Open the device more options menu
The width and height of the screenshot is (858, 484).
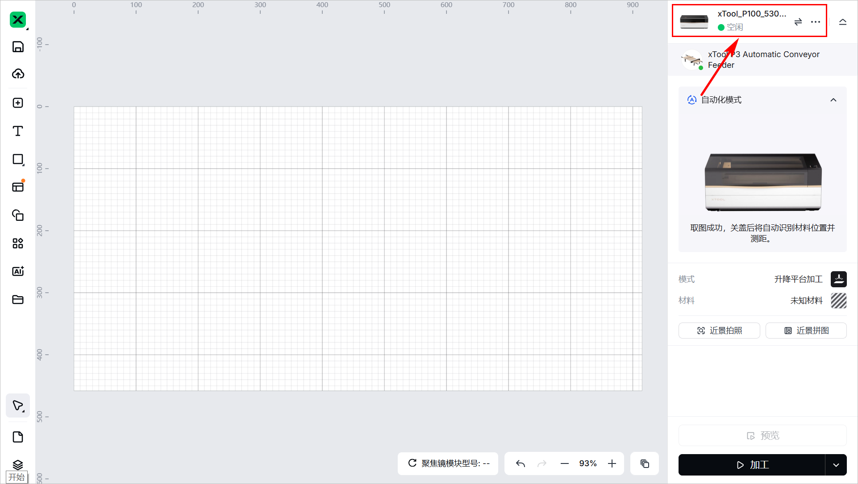(x=816, y=22)
